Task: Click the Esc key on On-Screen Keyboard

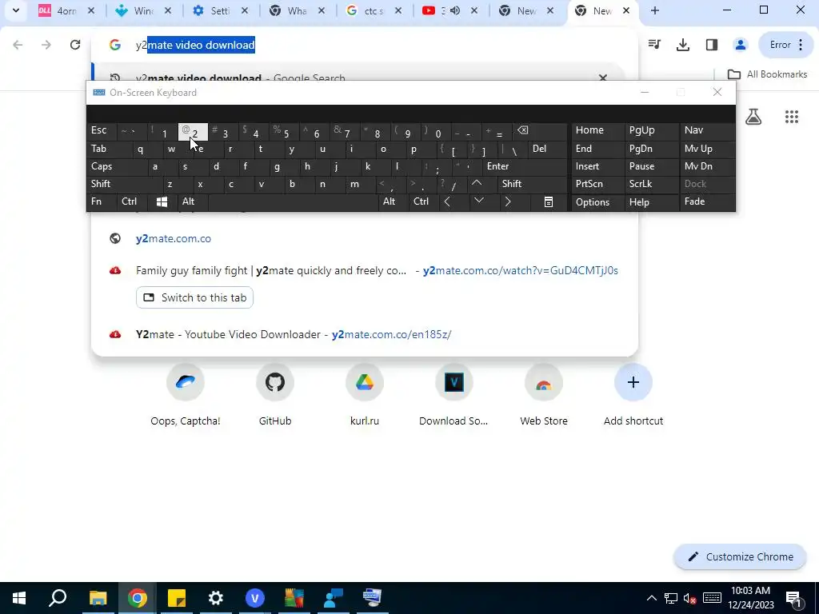Action: coord(102,130)
